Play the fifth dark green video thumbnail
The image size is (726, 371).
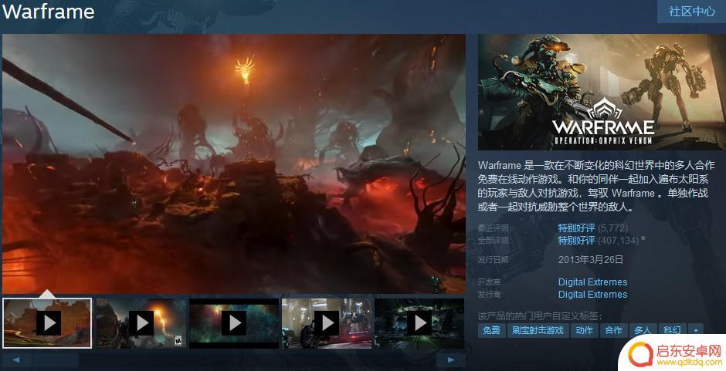click(419, 323)
